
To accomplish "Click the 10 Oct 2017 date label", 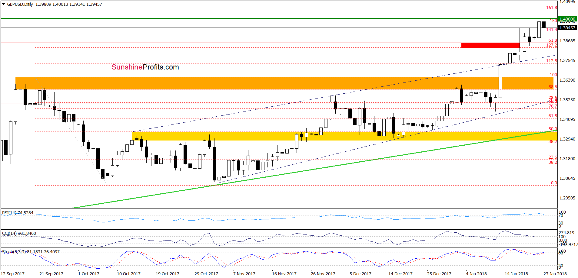I will coord(129,274).
